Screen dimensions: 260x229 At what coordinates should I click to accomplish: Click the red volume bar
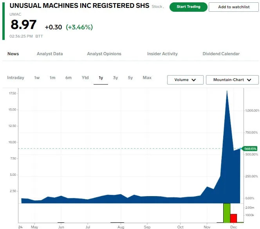[233, 218]
